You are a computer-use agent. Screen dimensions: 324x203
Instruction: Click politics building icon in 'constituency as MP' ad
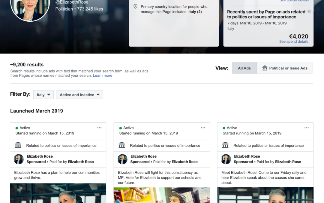click(122, 145)
